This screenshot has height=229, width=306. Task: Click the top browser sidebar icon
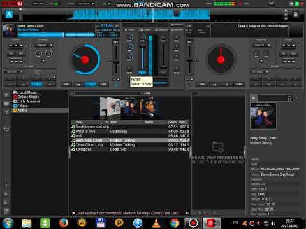[x=6, y=95]
